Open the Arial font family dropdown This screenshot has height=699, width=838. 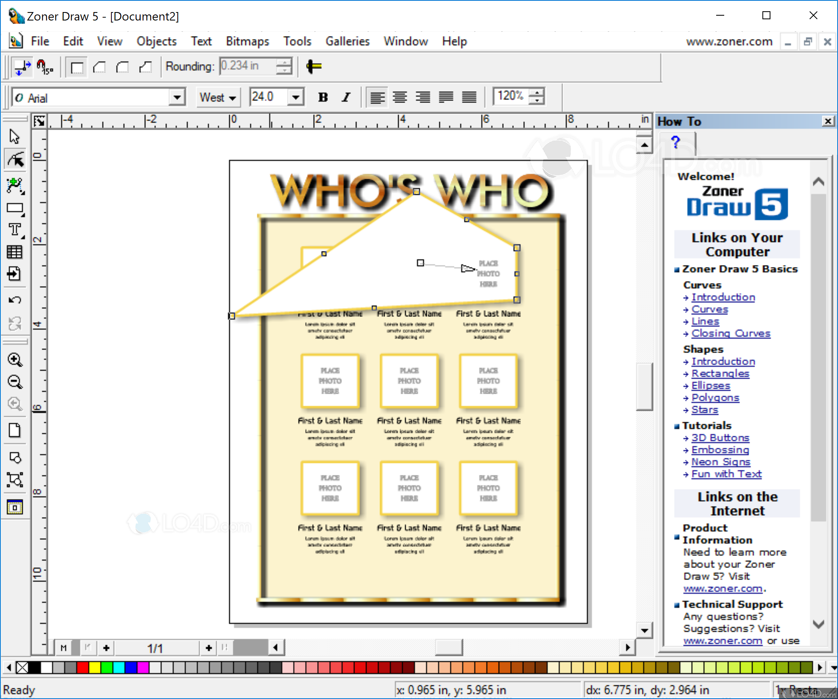pos(177,97)
